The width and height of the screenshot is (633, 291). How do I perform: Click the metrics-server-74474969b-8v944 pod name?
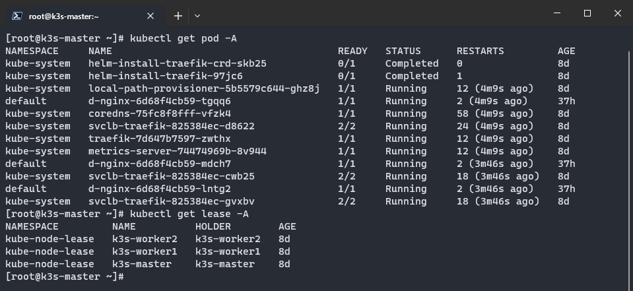[x=178, y=151]
